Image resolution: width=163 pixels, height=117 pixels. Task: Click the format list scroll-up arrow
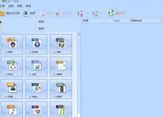79,34
